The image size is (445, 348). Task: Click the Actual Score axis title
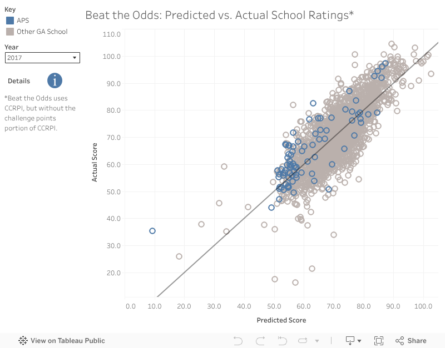point(95,162)
